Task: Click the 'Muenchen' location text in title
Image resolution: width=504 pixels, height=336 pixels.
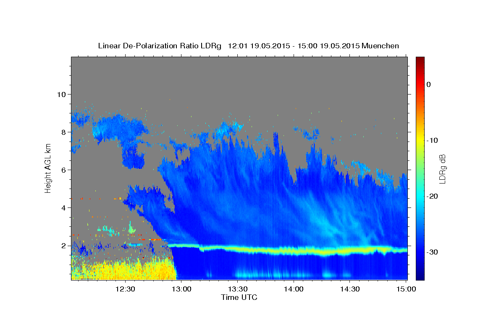Action: [x=381, y=46]
